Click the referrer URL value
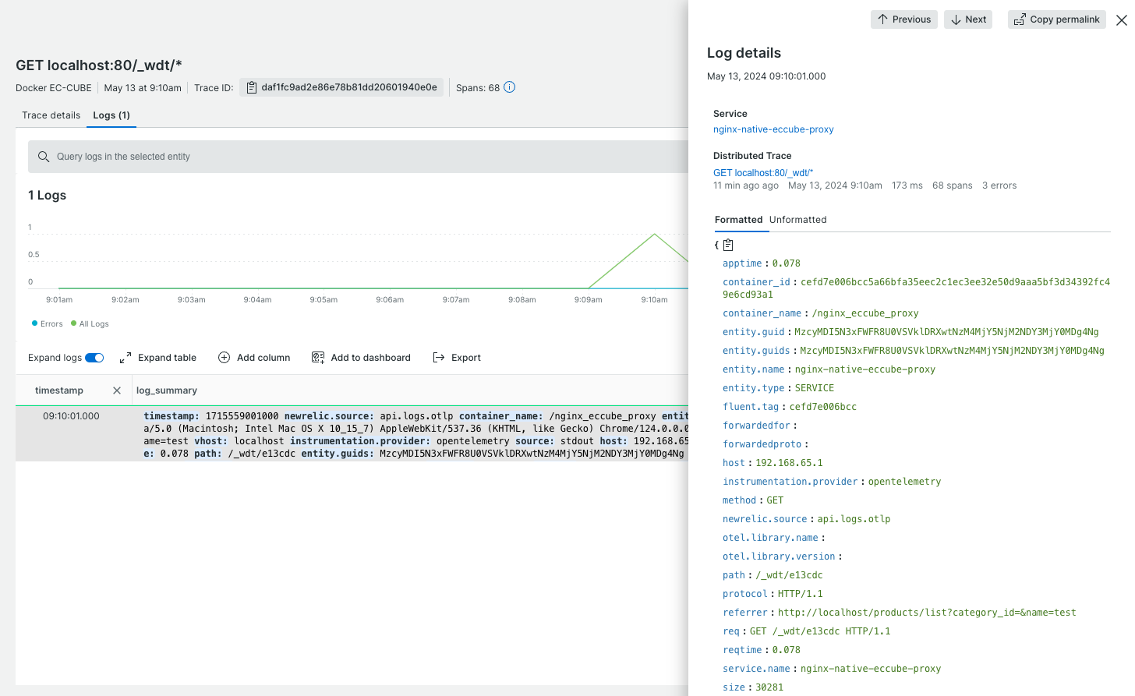The height and width of the screenshot is (696, 1135). point(927,613)
